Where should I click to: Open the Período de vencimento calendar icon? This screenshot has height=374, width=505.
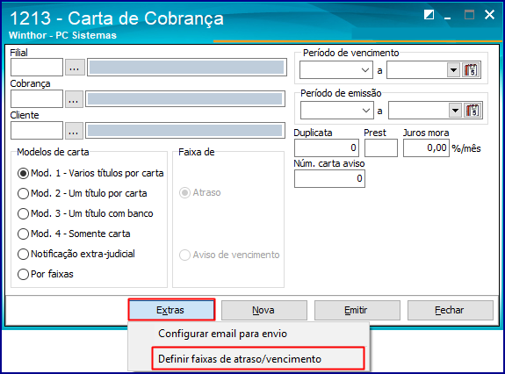pyautogui.click(x=471, y=70)
